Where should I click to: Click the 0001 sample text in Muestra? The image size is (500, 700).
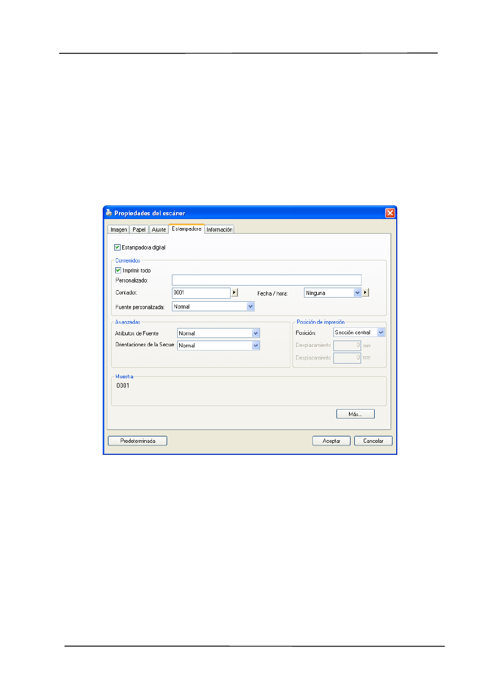point(123,386)
